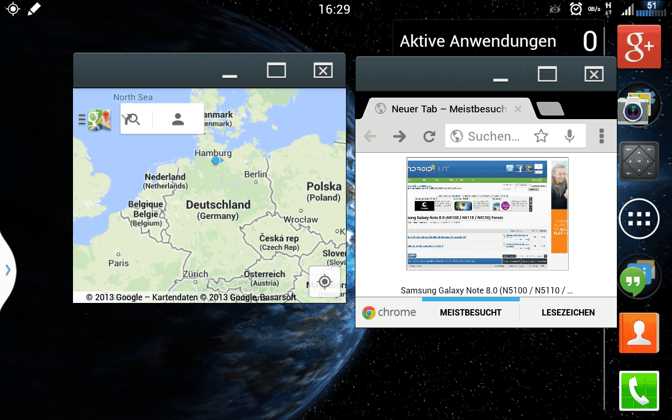Reload the Chrome page
Screen dimensions: 672x420
[429, 136]
